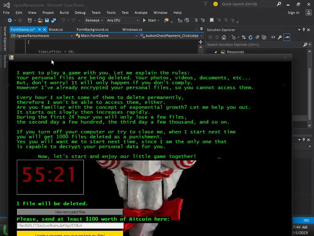The image size is (314, 236).
Task: Save the current file with floppy icon
Action: pos(47,20)
